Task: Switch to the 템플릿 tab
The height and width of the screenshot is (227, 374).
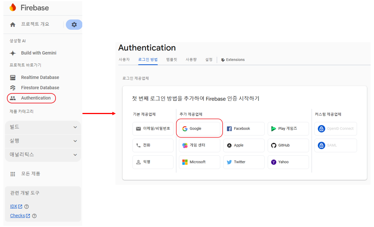Action: pyautogui.click(x=172, y=59)
